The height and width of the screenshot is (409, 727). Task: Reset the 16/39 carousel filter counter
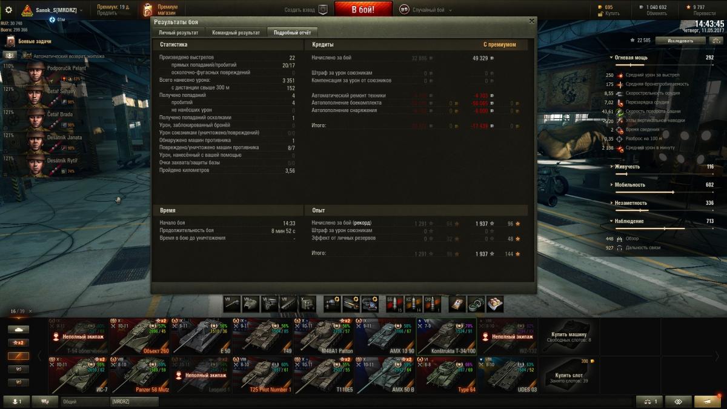(31, 311)
